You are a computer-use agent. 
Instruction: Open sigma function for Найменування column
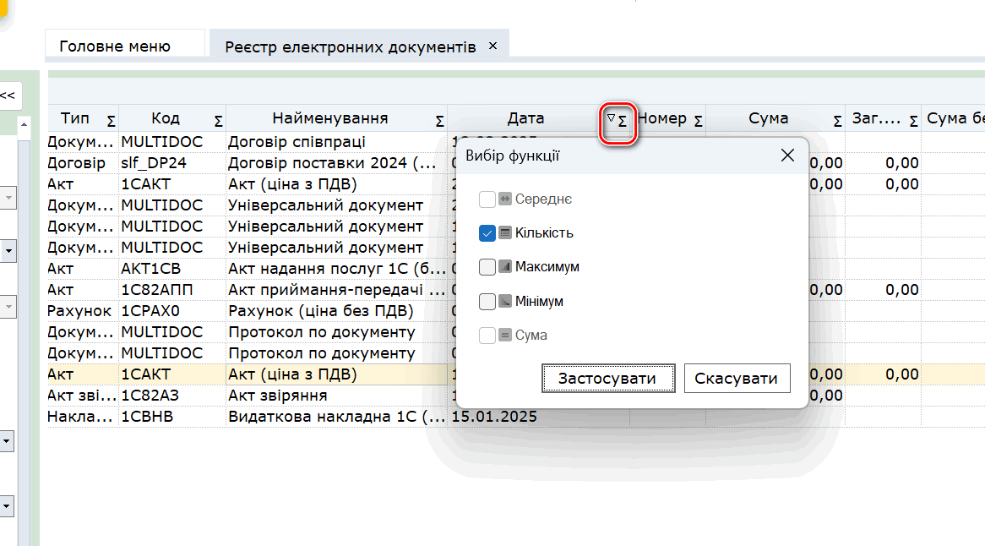pyautogui.click(x=438, y=121)
